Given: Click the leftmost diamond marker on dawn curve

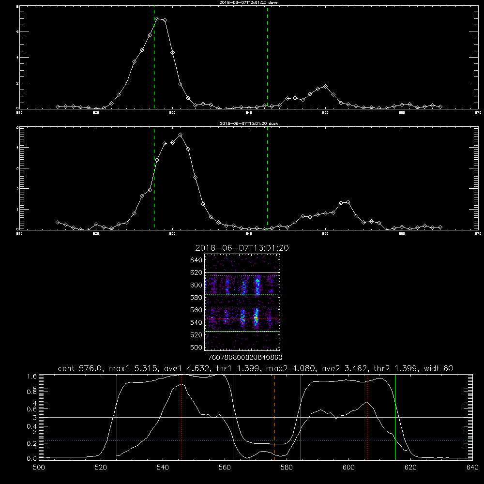Looking at the screenshot, I should 58,107.
